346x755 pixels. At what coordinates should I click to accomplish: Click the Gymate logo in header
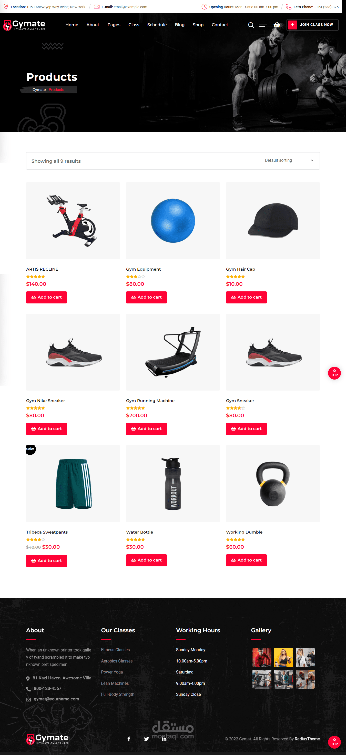24,25
